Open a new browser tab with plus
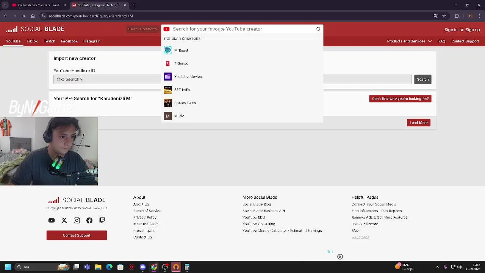The image size is (485, 273). click(x=134, y=5)
